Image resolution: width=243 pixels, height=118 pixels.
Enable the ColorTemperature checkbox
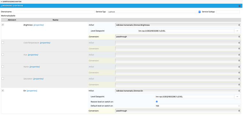tap(3, 43)
